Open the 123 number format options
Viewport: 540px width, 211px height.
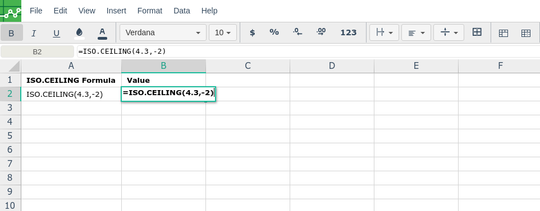point(349,32)
